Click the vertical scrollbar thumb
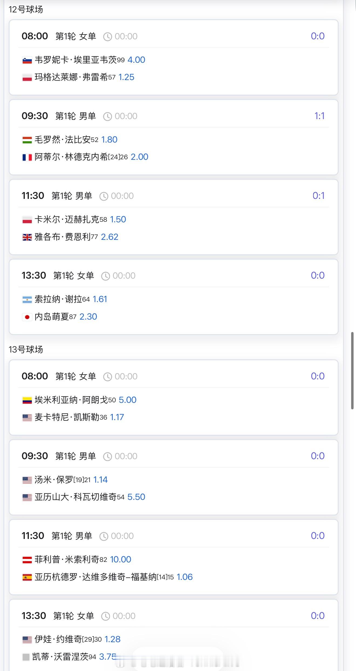The image size is (356, 671). point(352,371)
